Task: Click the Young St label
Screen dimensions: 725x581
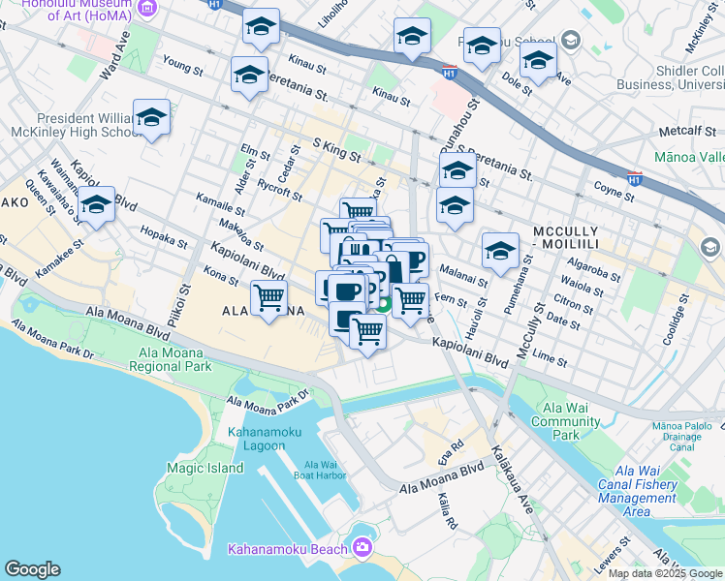Action: click(182, 65)
